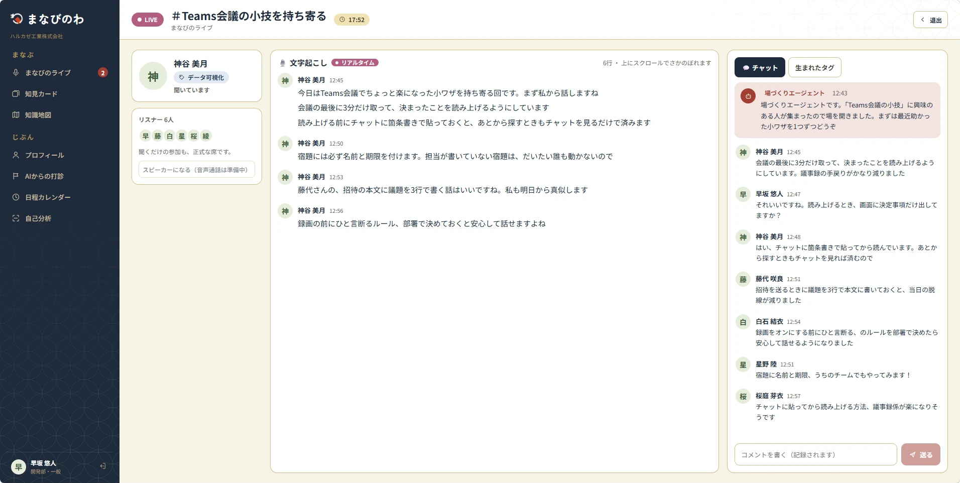
Task: Click the 綾 listener avatar in the listener list
Action: [x=206, y=136]
